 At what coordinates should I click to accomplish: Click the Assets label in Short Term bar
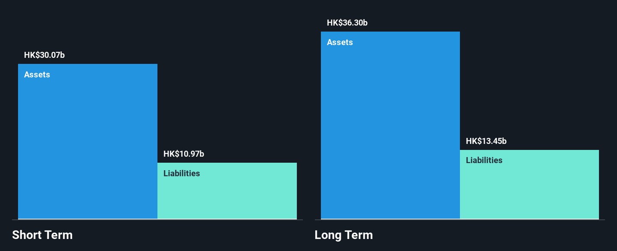pos(37,75)
